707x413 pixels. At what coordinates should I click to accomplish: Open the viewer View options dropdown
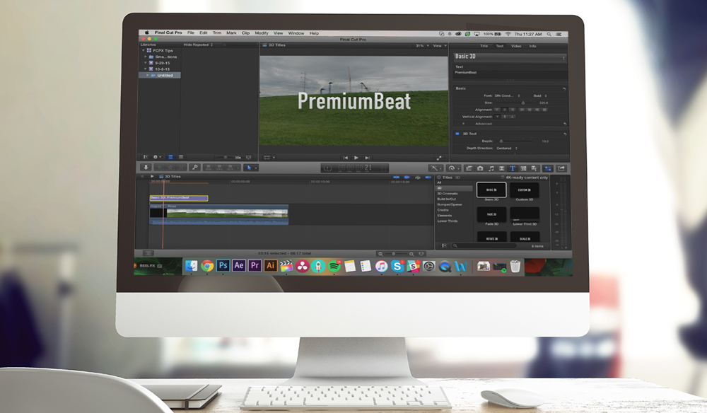pyautogui.click(x=440, y=45)
